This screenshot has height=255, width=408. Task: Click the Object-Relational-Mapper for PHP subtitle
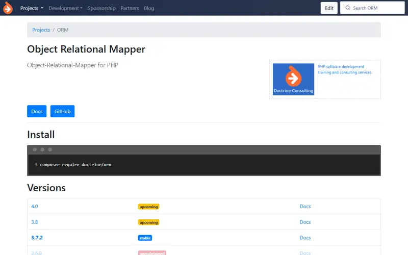(72, 65)
